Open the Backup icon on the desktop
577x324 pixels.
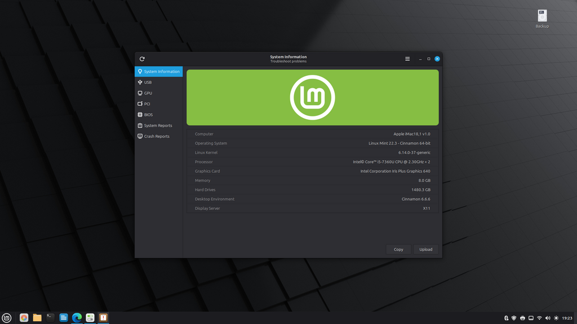click(x=542, y=19)
